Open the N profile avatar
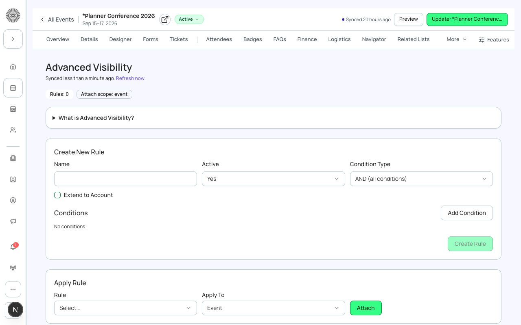 [x=15, y=310]
